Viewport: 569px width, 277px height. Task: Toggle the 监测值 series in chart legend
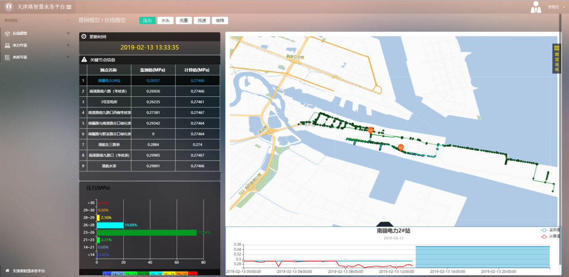(551, 230)
